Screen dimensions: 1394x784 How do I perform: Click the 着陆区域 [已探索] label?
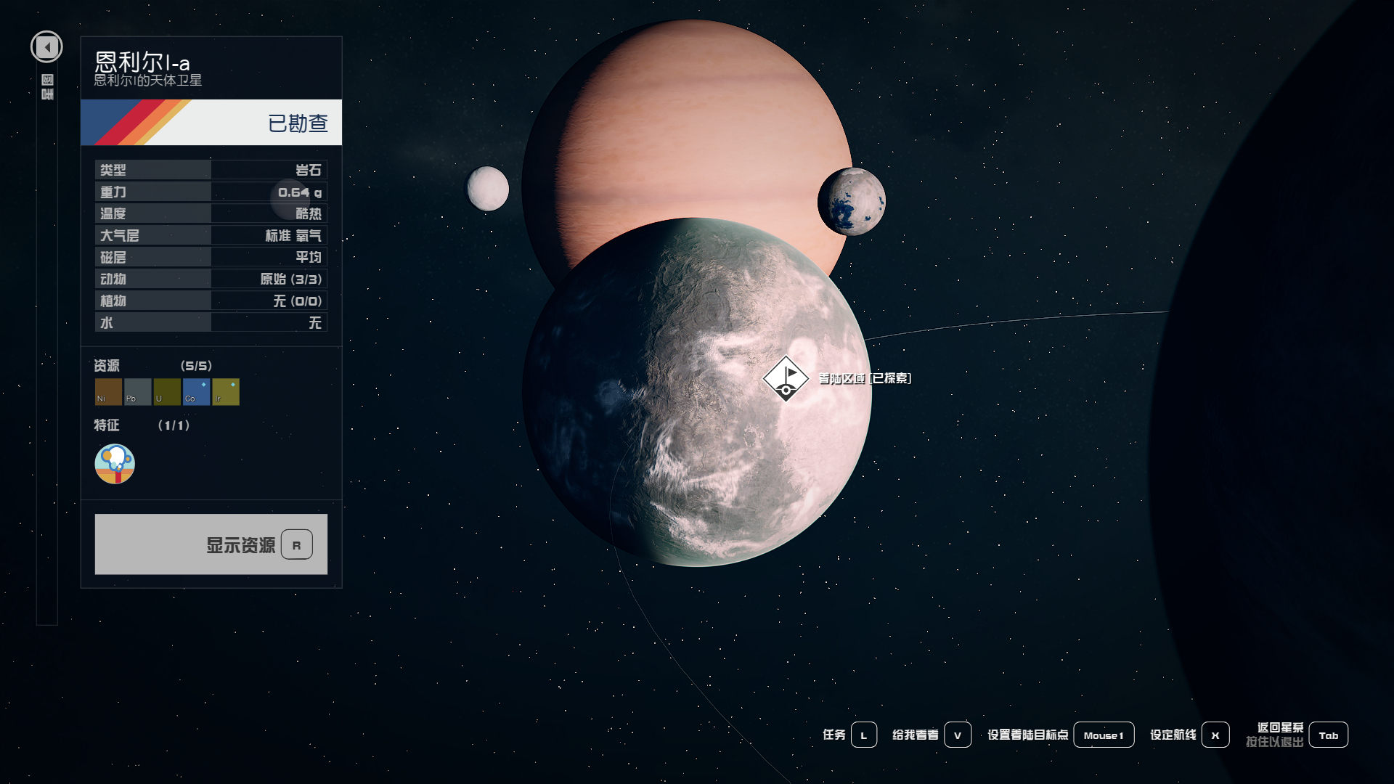pos(865,378)
